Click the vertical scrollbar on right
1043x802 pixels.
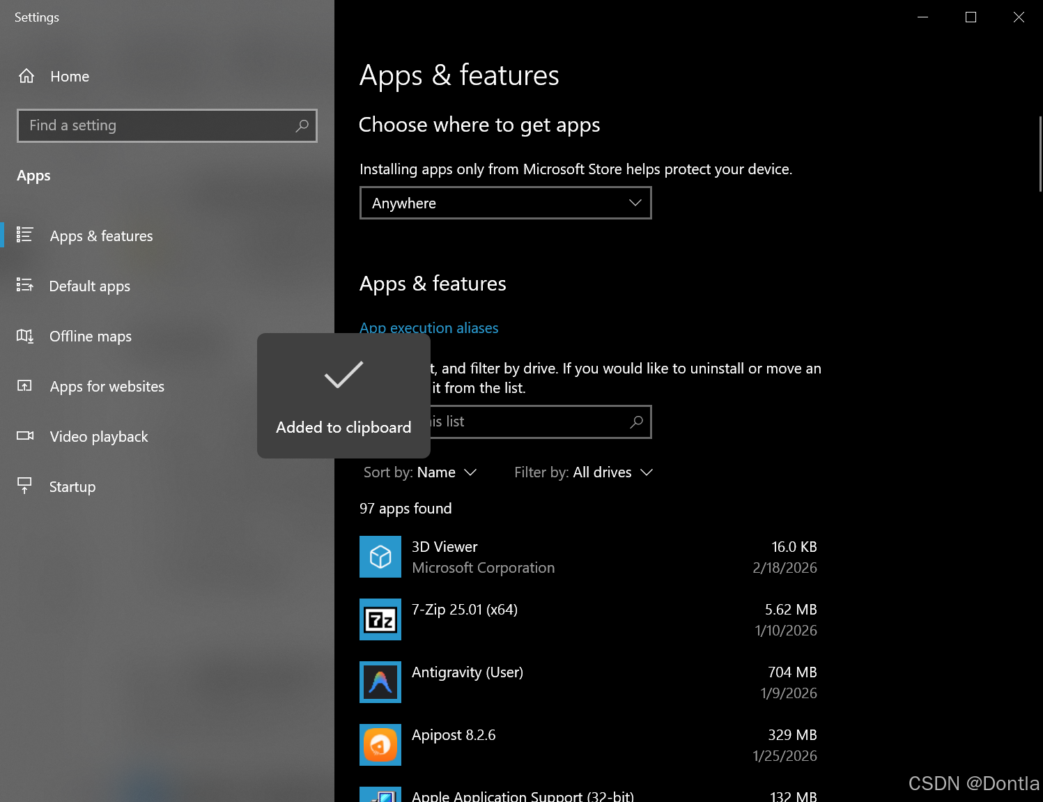[x=1040, y=153]
